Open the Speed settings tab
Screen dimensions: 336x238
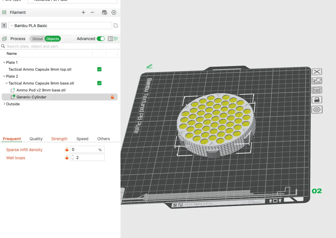tap(82, 139)
